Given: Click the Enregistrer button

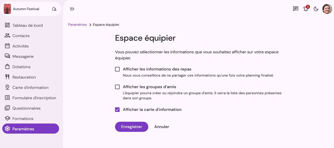Looking at the screenshot, I should [x=132, y=127].
